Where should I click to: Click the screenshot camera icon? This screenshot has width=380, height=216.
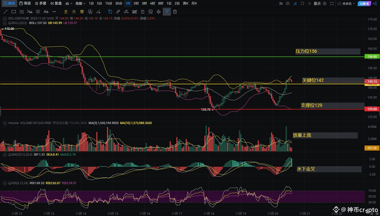(288, 4)
